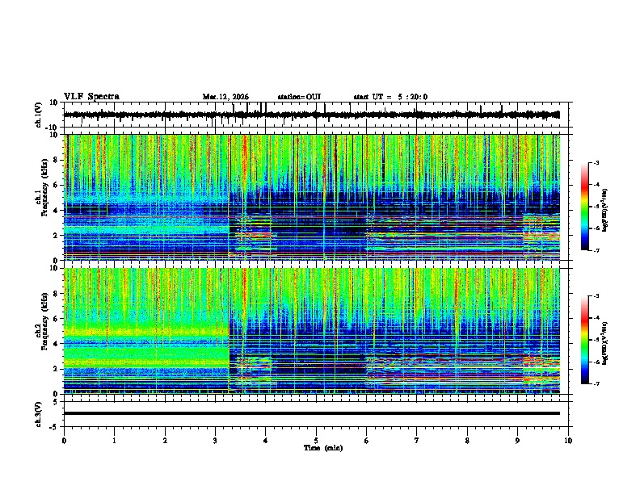Click the ch.2 color scale label "-7"

596,383
